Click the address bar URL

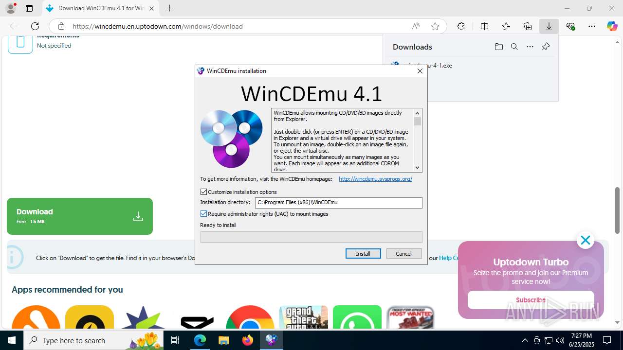coord(158,26)
